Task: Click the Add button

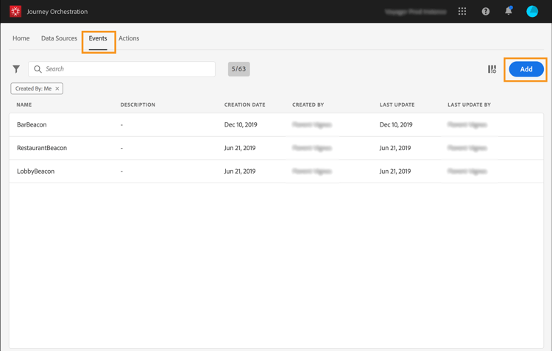Action: (x=526, y=69)
